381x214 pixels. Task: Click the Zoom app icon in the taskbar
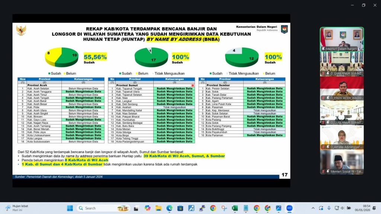[x=289, y=208]
